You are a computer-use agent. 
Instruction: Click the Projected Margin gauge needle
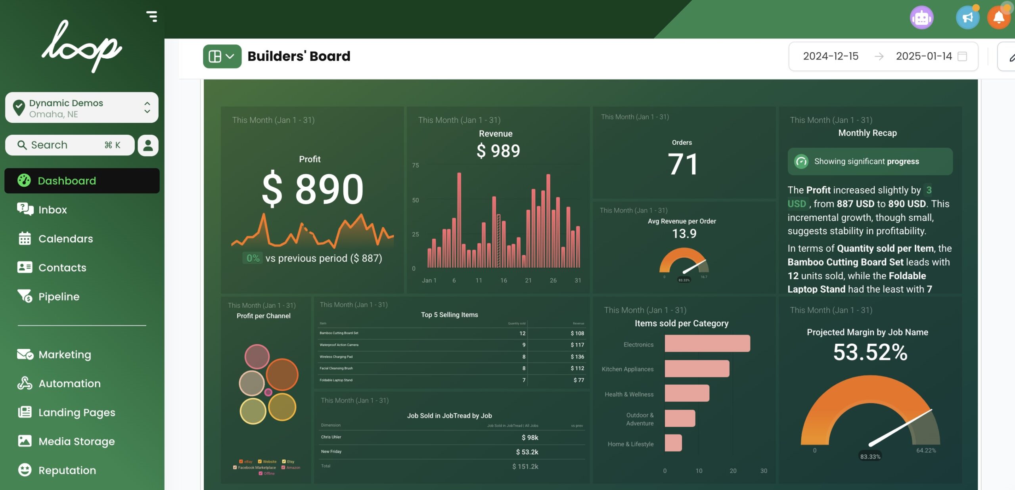pos(900,427)
